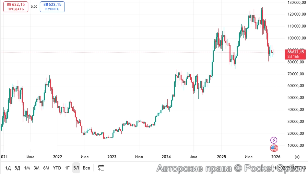Open chart settings gear icon

[297, 157]
